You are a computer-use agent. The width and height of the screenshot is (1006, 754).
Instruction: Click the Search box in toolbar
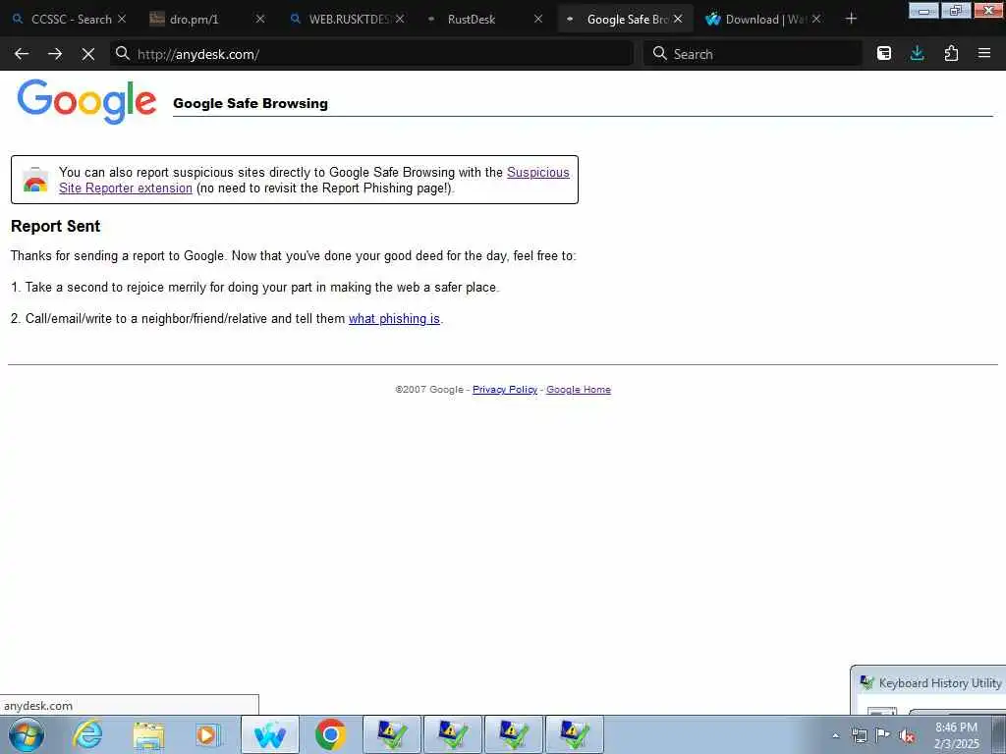[x=754, y=54]
